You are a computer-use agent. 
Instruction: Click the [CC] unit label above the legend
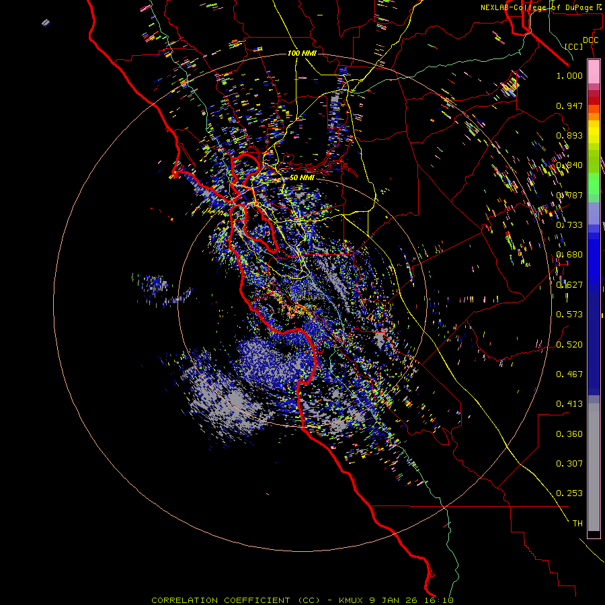[x=574, y=46]
